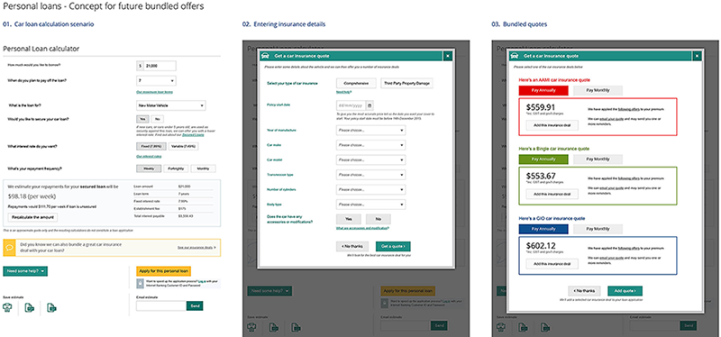
Task: Select Pay Monthly for the Bingle quote
Action: (598, 159)
